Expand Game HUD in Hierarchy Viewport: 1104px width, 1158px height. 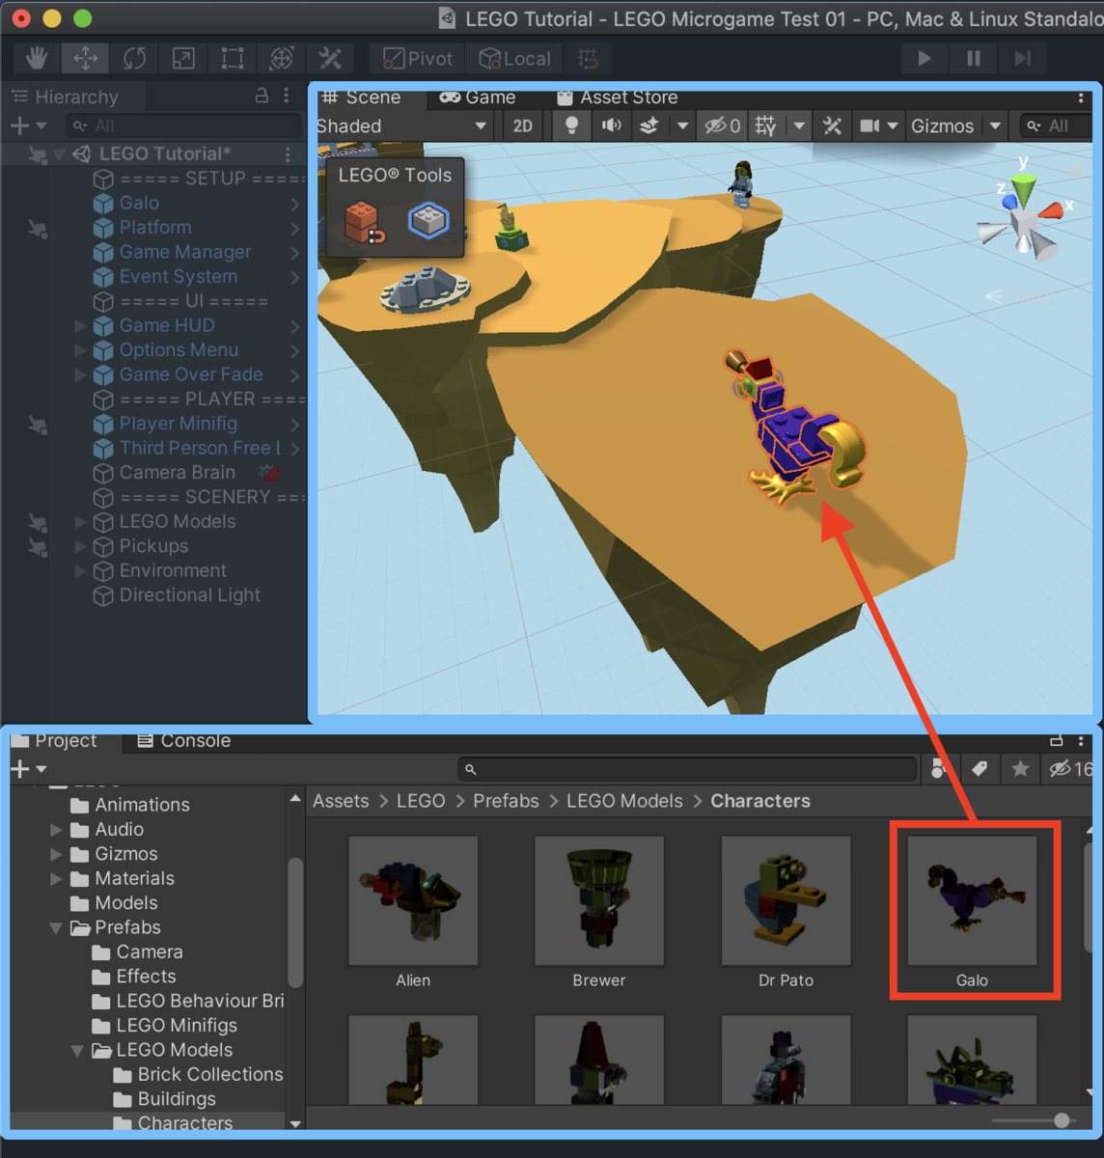tap(81, 326)
